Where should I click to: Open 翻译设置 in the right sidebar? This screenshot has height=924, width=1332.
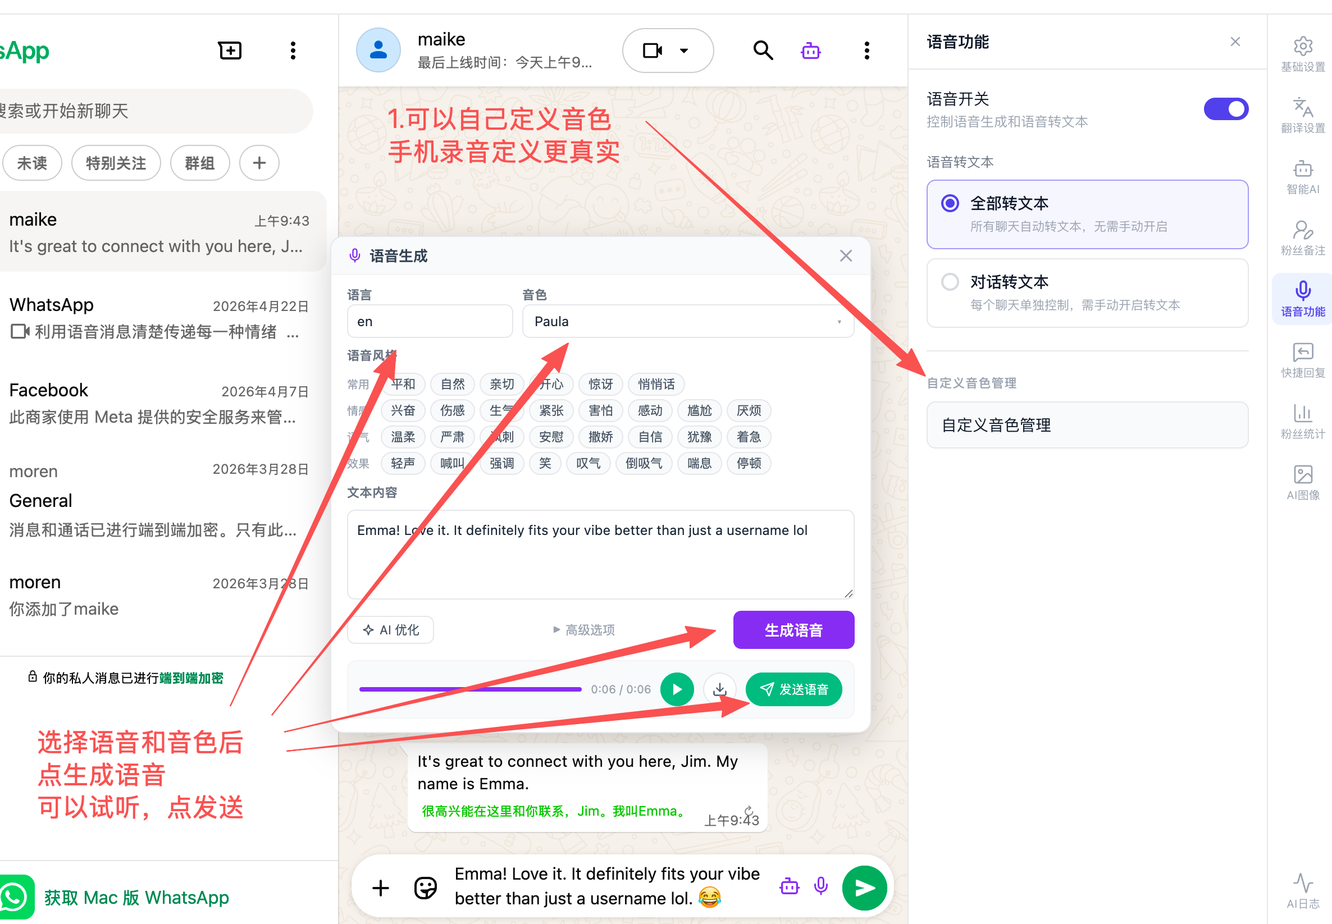1302,115
